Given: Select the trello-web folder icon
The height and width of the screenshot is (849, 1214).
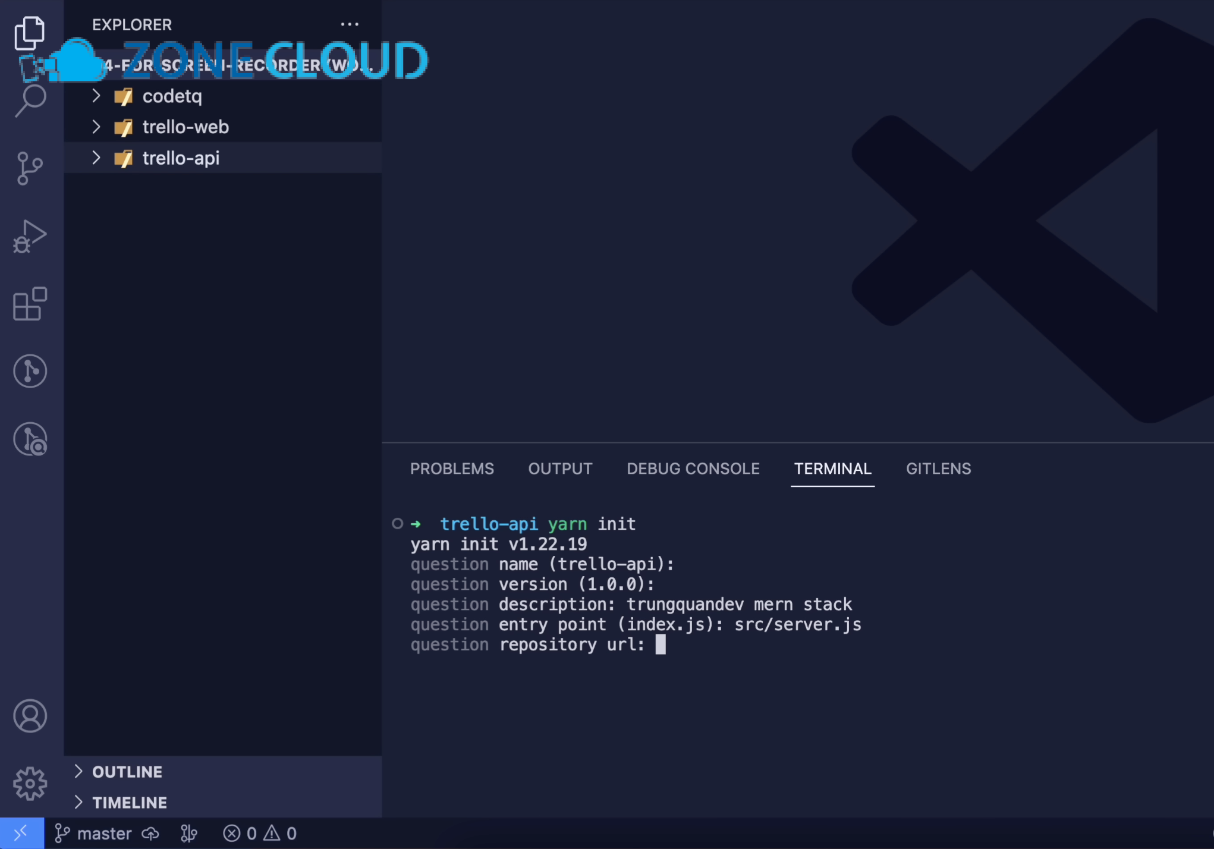Looking at the screenshot, I should [124, 127].
